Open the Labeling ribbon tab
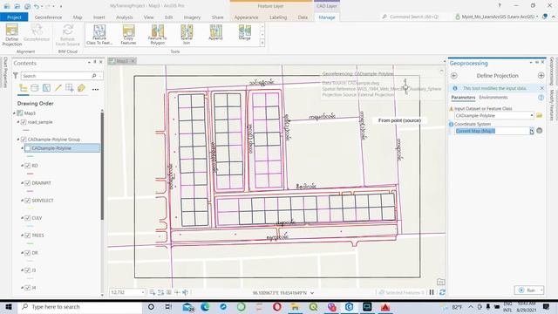The image size is (558, 314). [x=278, y=17]
